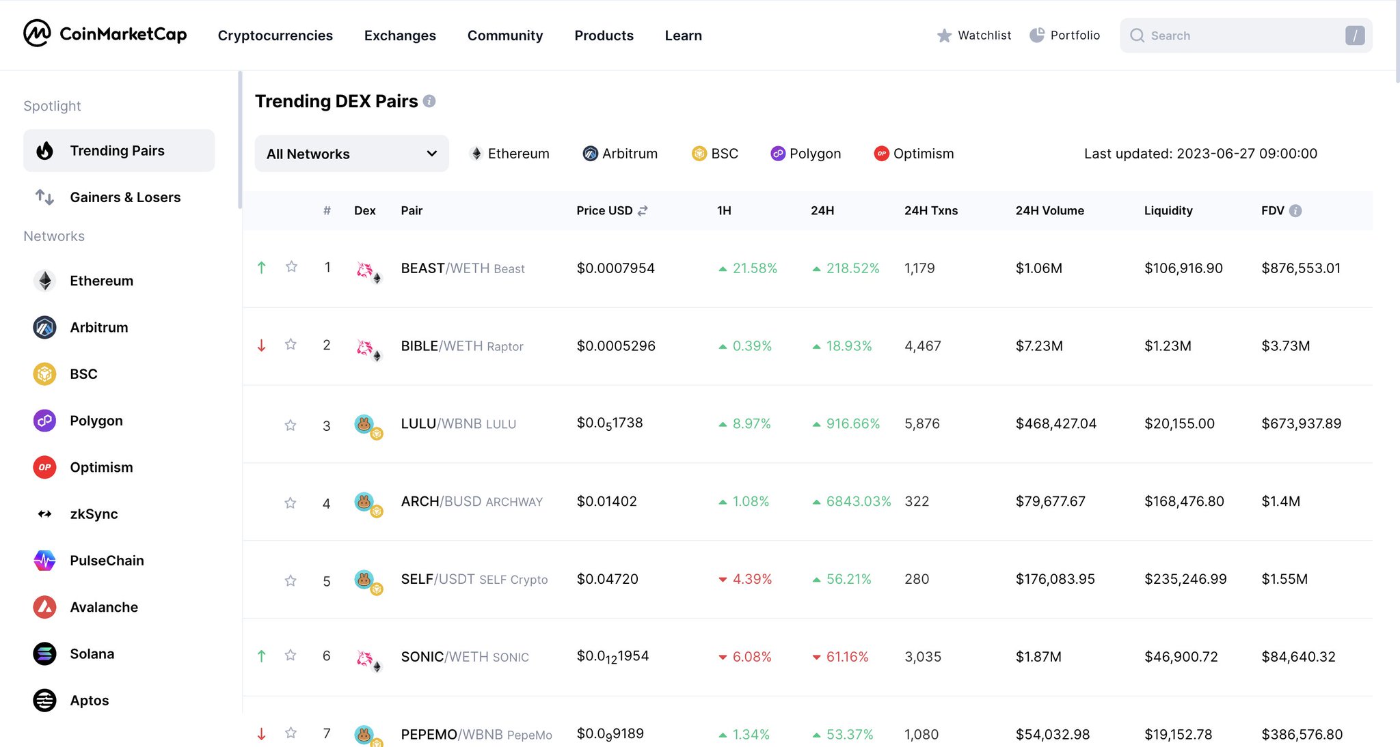
Task: Click the Search input field
Action: 1246,36
